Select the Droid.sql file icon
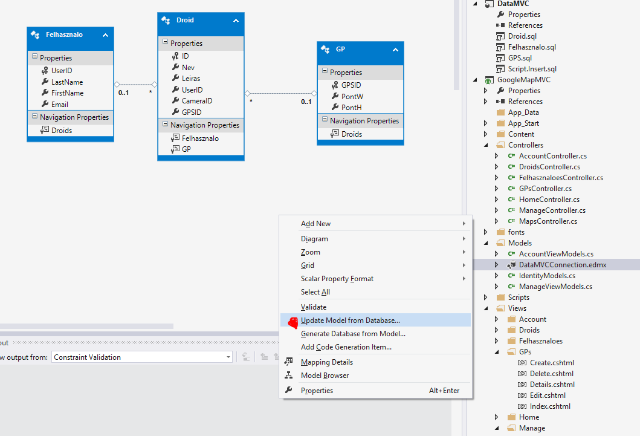This screenshot has width=640, height=436. tap(500, 36)
